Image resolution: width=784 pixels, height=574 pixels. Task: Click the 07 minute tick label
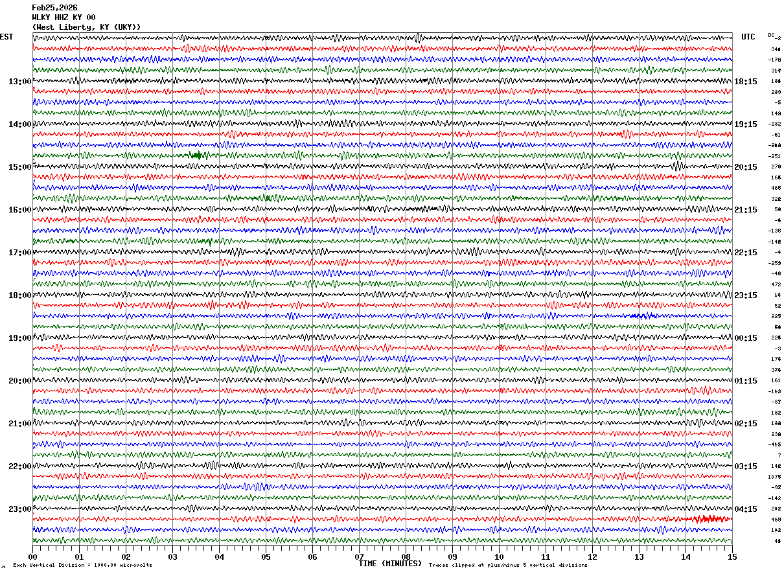coord(359,557)
